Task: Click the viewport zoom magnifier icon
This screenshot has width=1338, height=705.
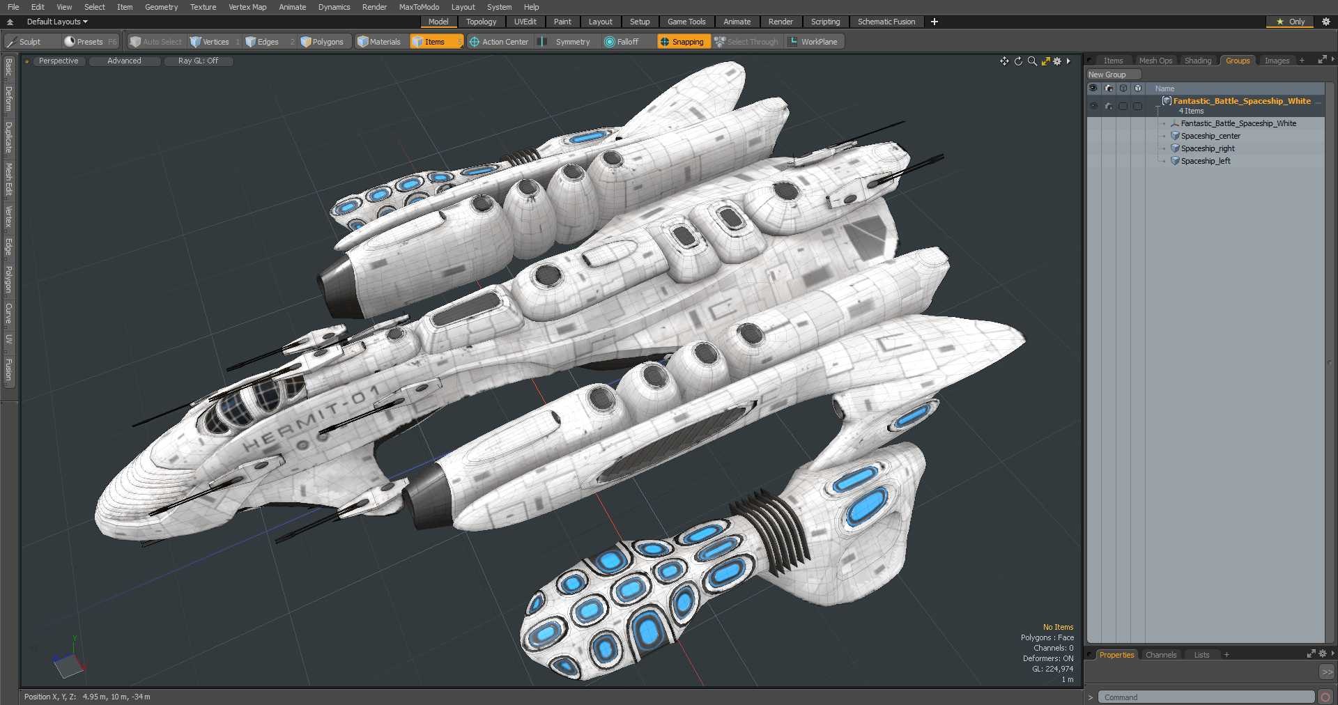Action: 1032,61
